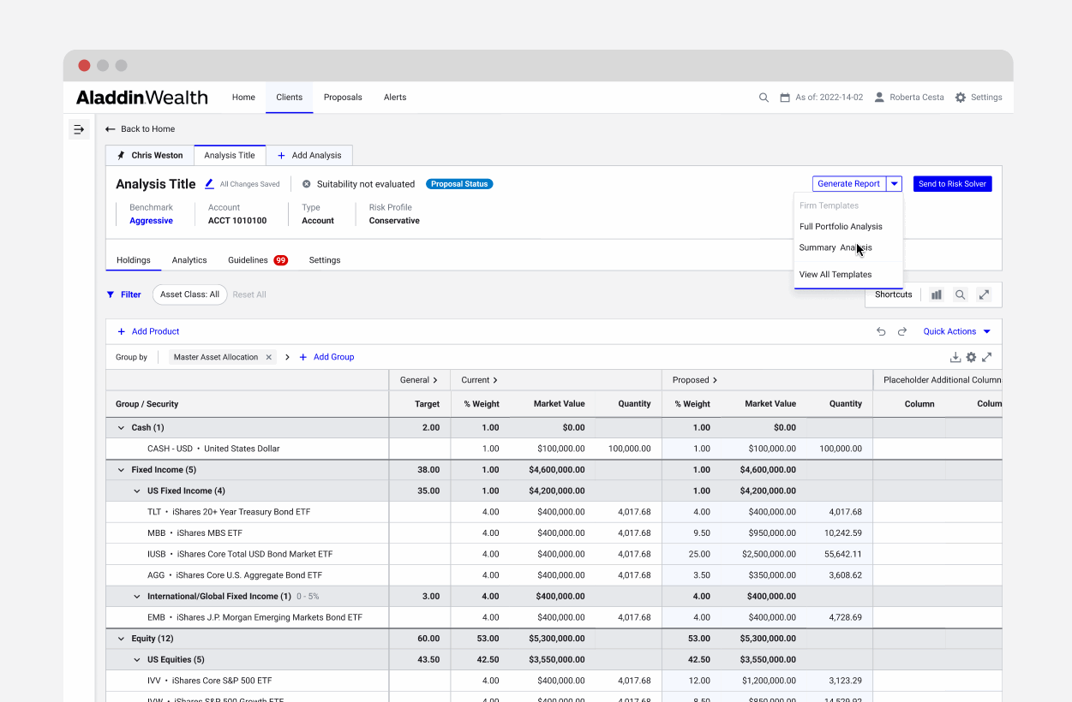This screenshot has width=1072, height=702.
Task: Open the Asset Class: All filter
Action: (x=189, y=294)
